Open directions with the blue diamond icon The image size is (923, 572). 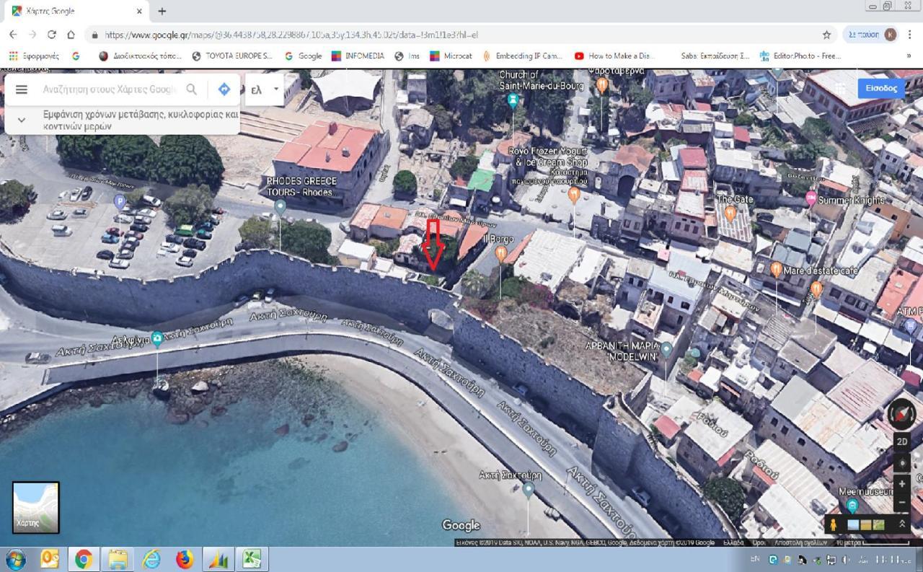tap(224, 89)
